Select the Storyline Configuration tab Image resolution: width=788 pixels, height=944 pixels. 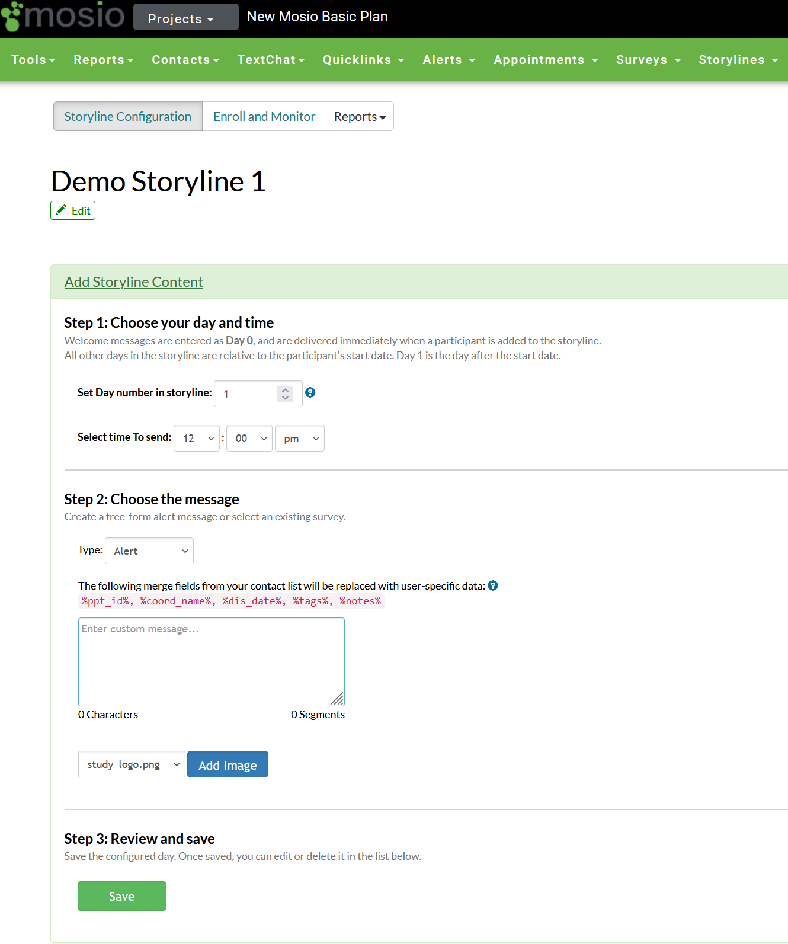128,116
